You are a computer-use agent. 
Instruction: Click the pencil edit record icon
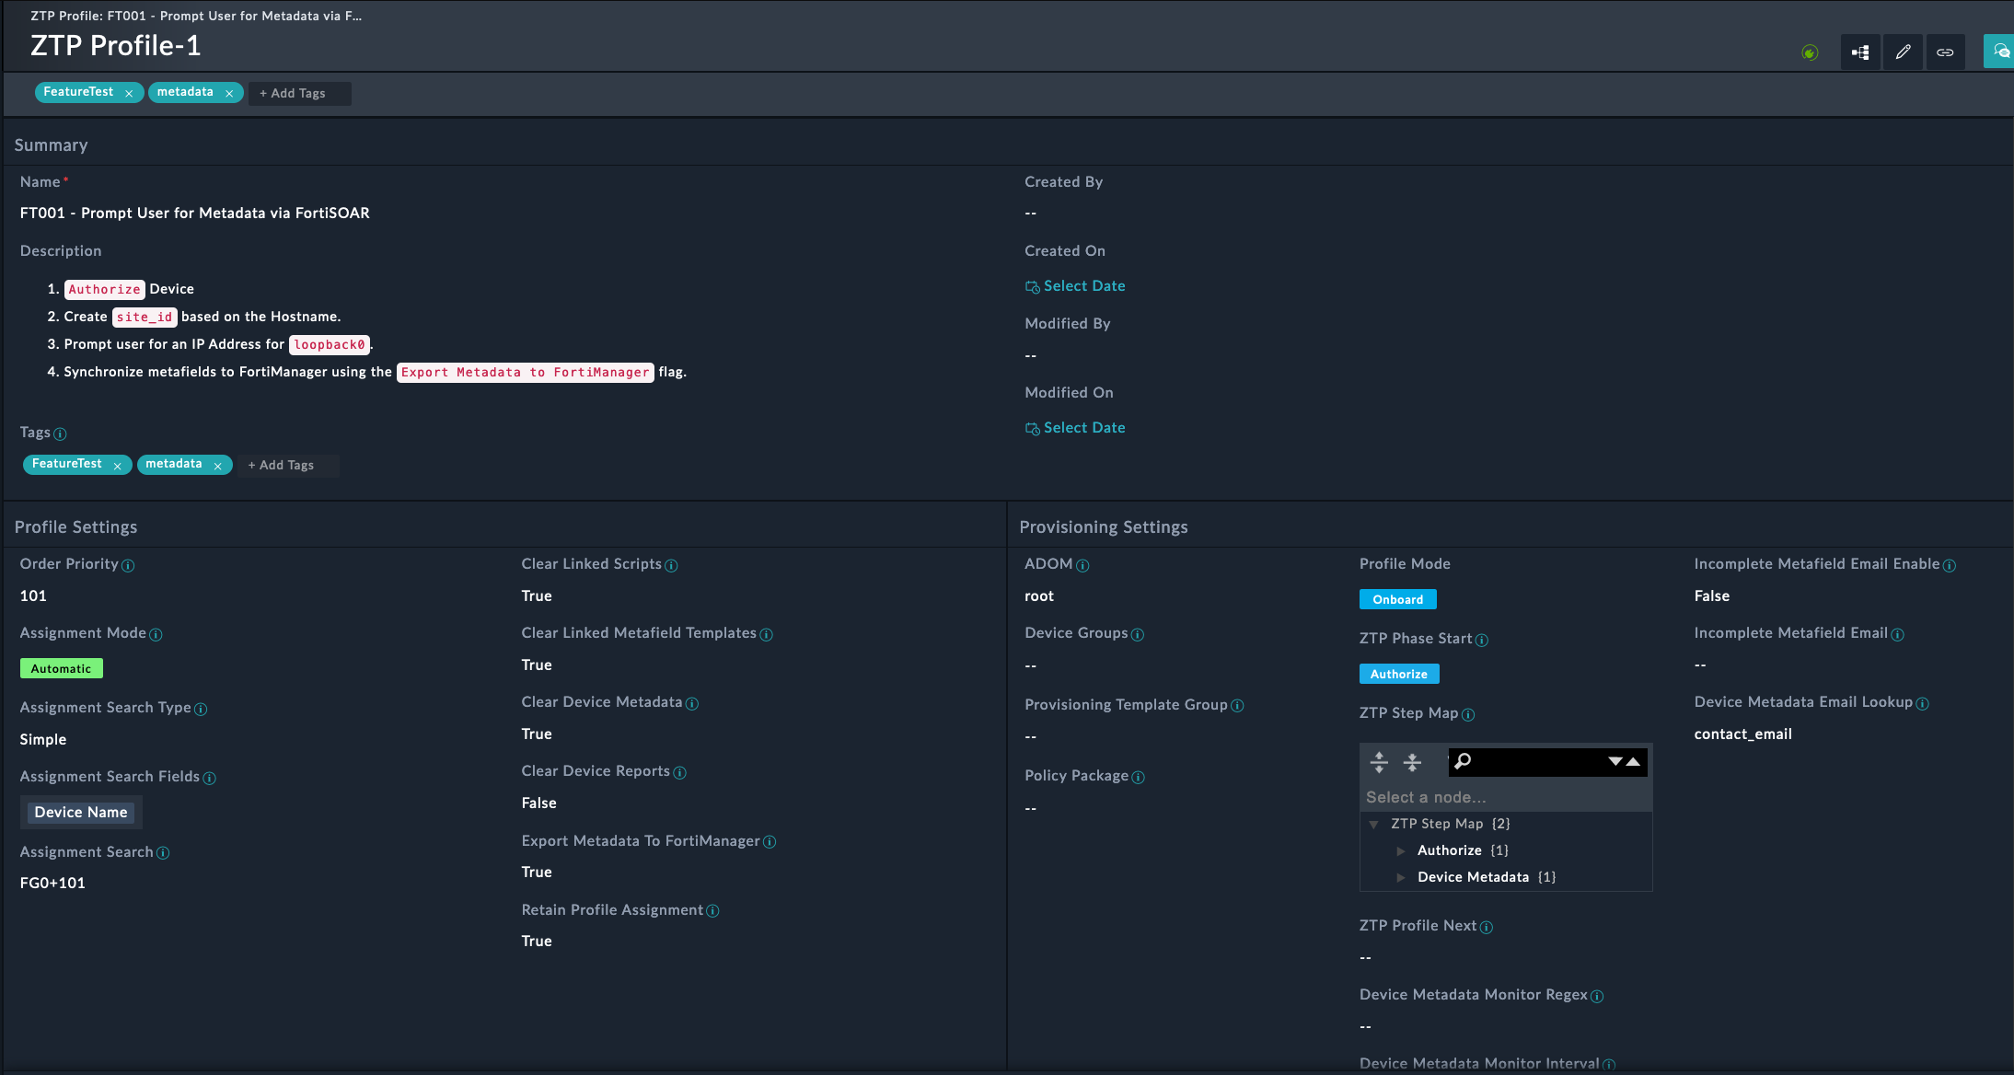coord(1903,52)
